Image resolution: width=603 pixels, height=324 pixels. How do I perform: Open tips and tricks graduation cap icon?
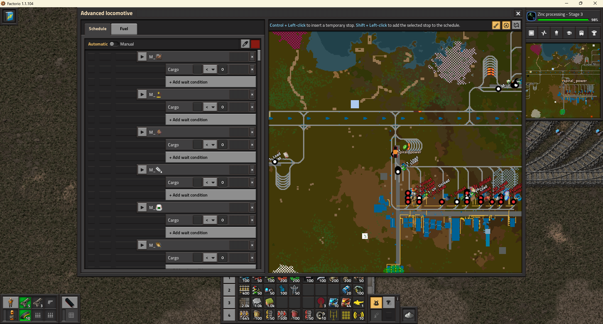(x=569, y=33)
